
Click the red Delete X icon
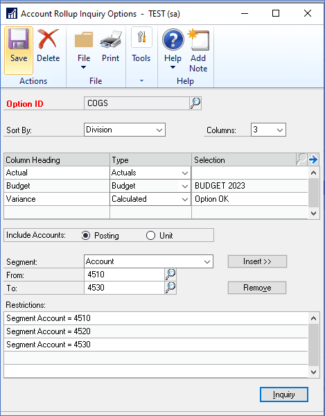tap(48, 39)
